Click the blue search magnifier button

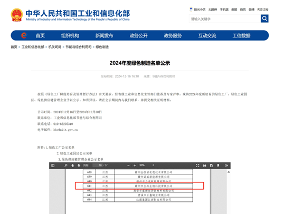coord(264,18)
